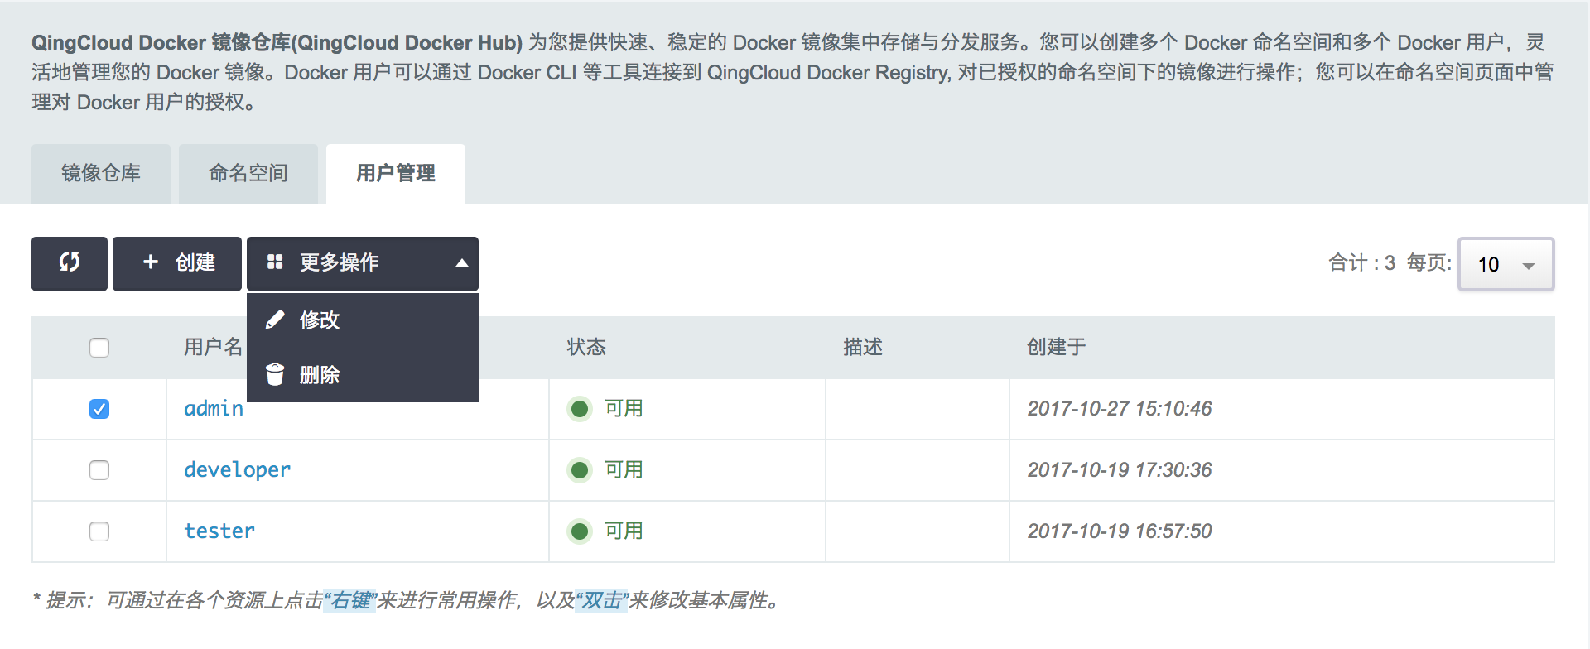Click the green status dot for tester
This screenshot has height=649, width=1590.
pyautogui.click(x=580, y=531)
